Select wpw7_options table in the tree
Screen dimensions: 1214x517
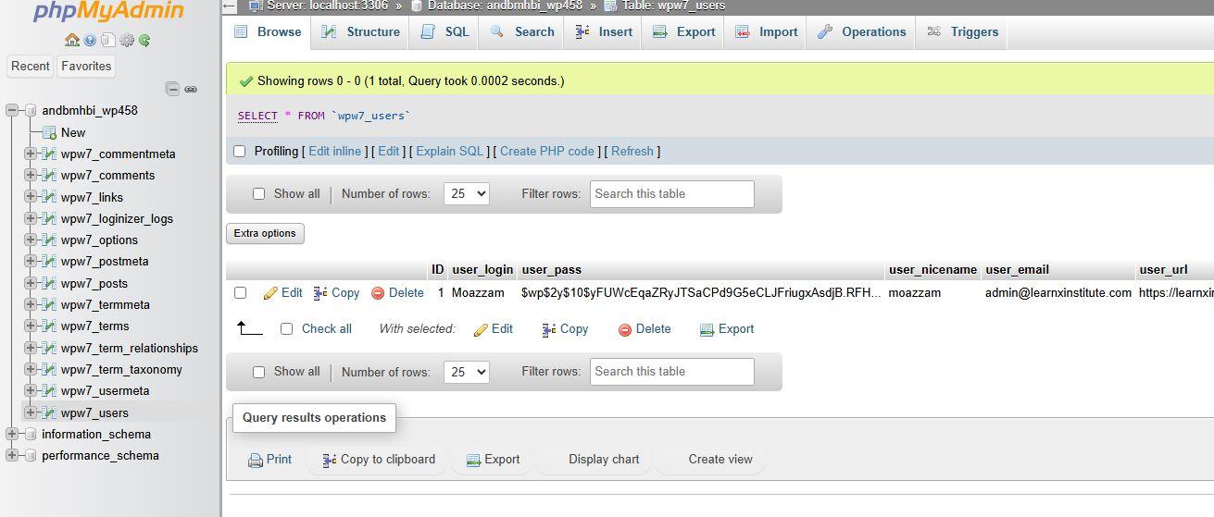(99, 240)
